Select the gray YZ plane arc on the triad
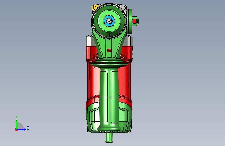This screenshot has height=146, width=225. [x=21, y=126]
